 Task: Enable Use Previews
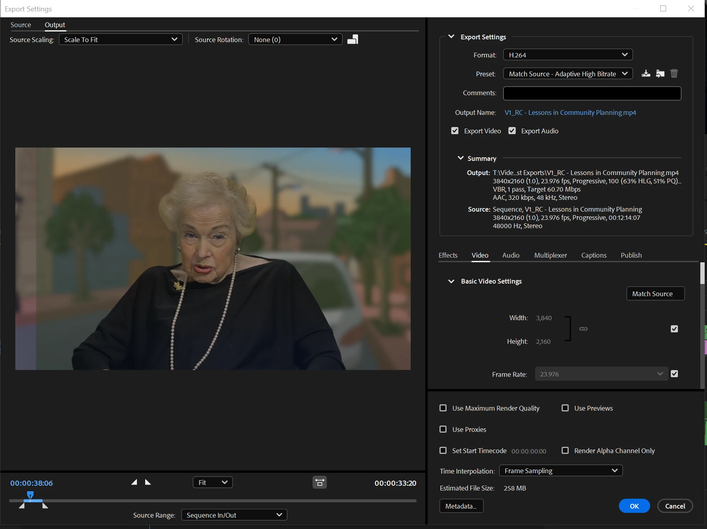(x=565, y=408)
